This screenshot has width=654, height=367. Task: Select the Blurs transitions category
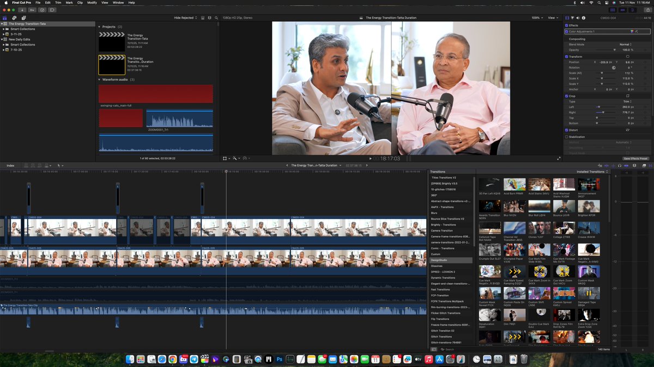[451, 213]
